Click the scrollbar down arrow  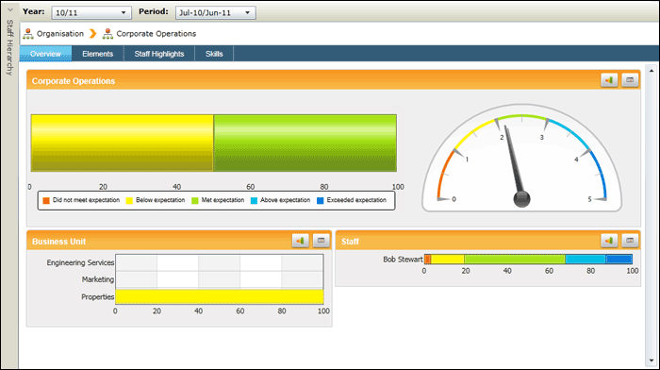[x=652, y=361]
